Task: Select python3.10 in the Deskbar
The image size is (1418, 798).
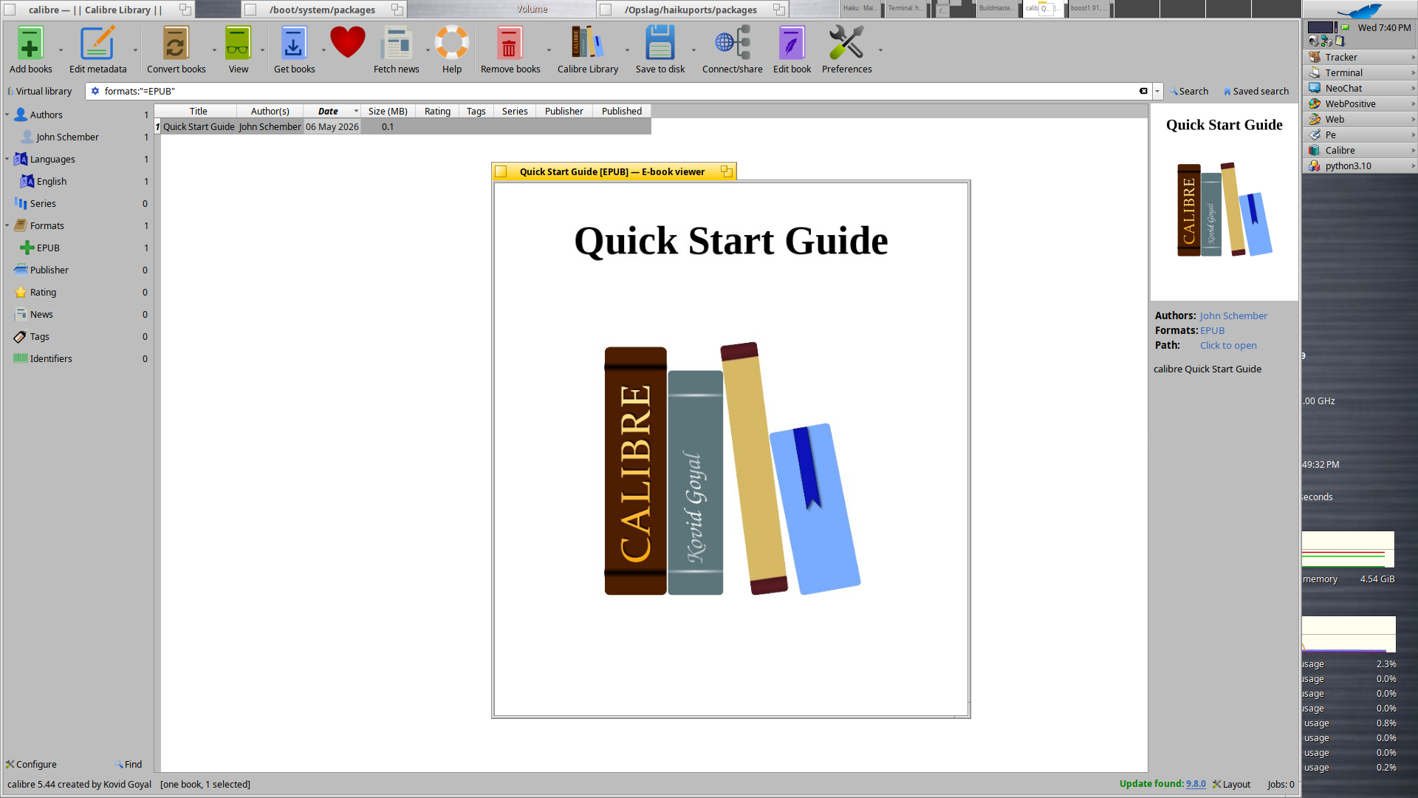Action: (x=1360, y=166)
